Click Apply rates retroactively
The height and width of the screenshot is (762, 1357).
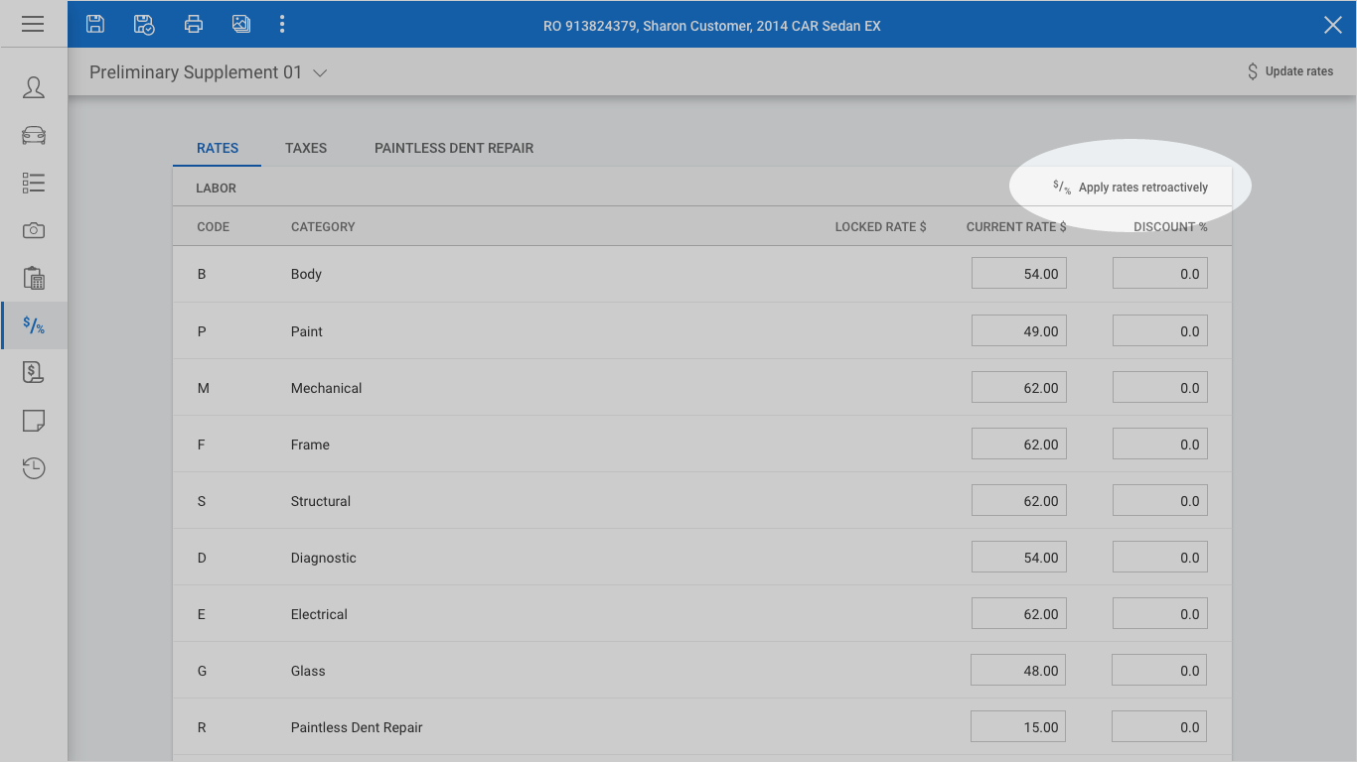coord(1131,188)
